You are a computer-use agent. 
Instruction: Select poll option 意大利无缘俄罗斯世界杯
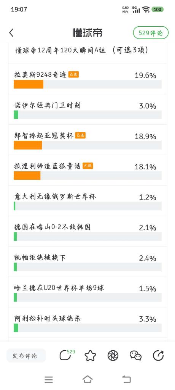coord(87,201)
